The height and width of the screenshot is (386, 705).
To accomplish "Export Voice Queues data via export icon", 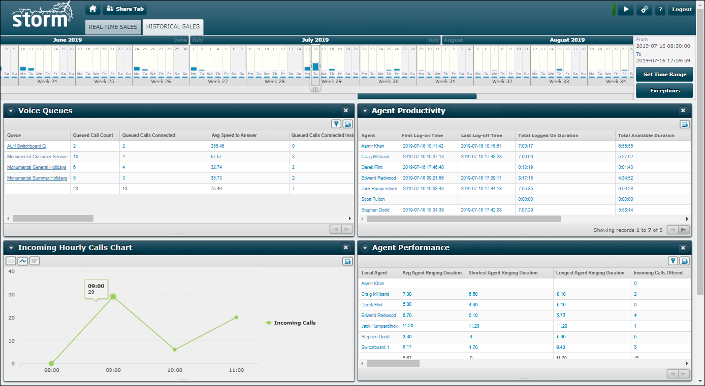I will 347,124.
